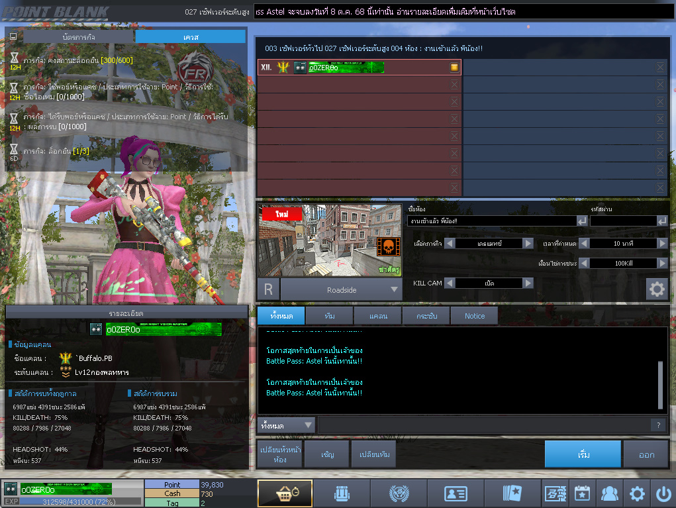Viewport: 676px width, 508px height.
Task: Close the second red team slot
Action: pyautogui.click(x=454, y=84)
